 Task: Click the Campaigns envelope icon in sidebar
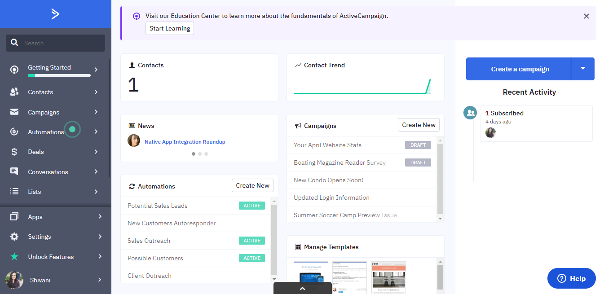pos(14,112)
